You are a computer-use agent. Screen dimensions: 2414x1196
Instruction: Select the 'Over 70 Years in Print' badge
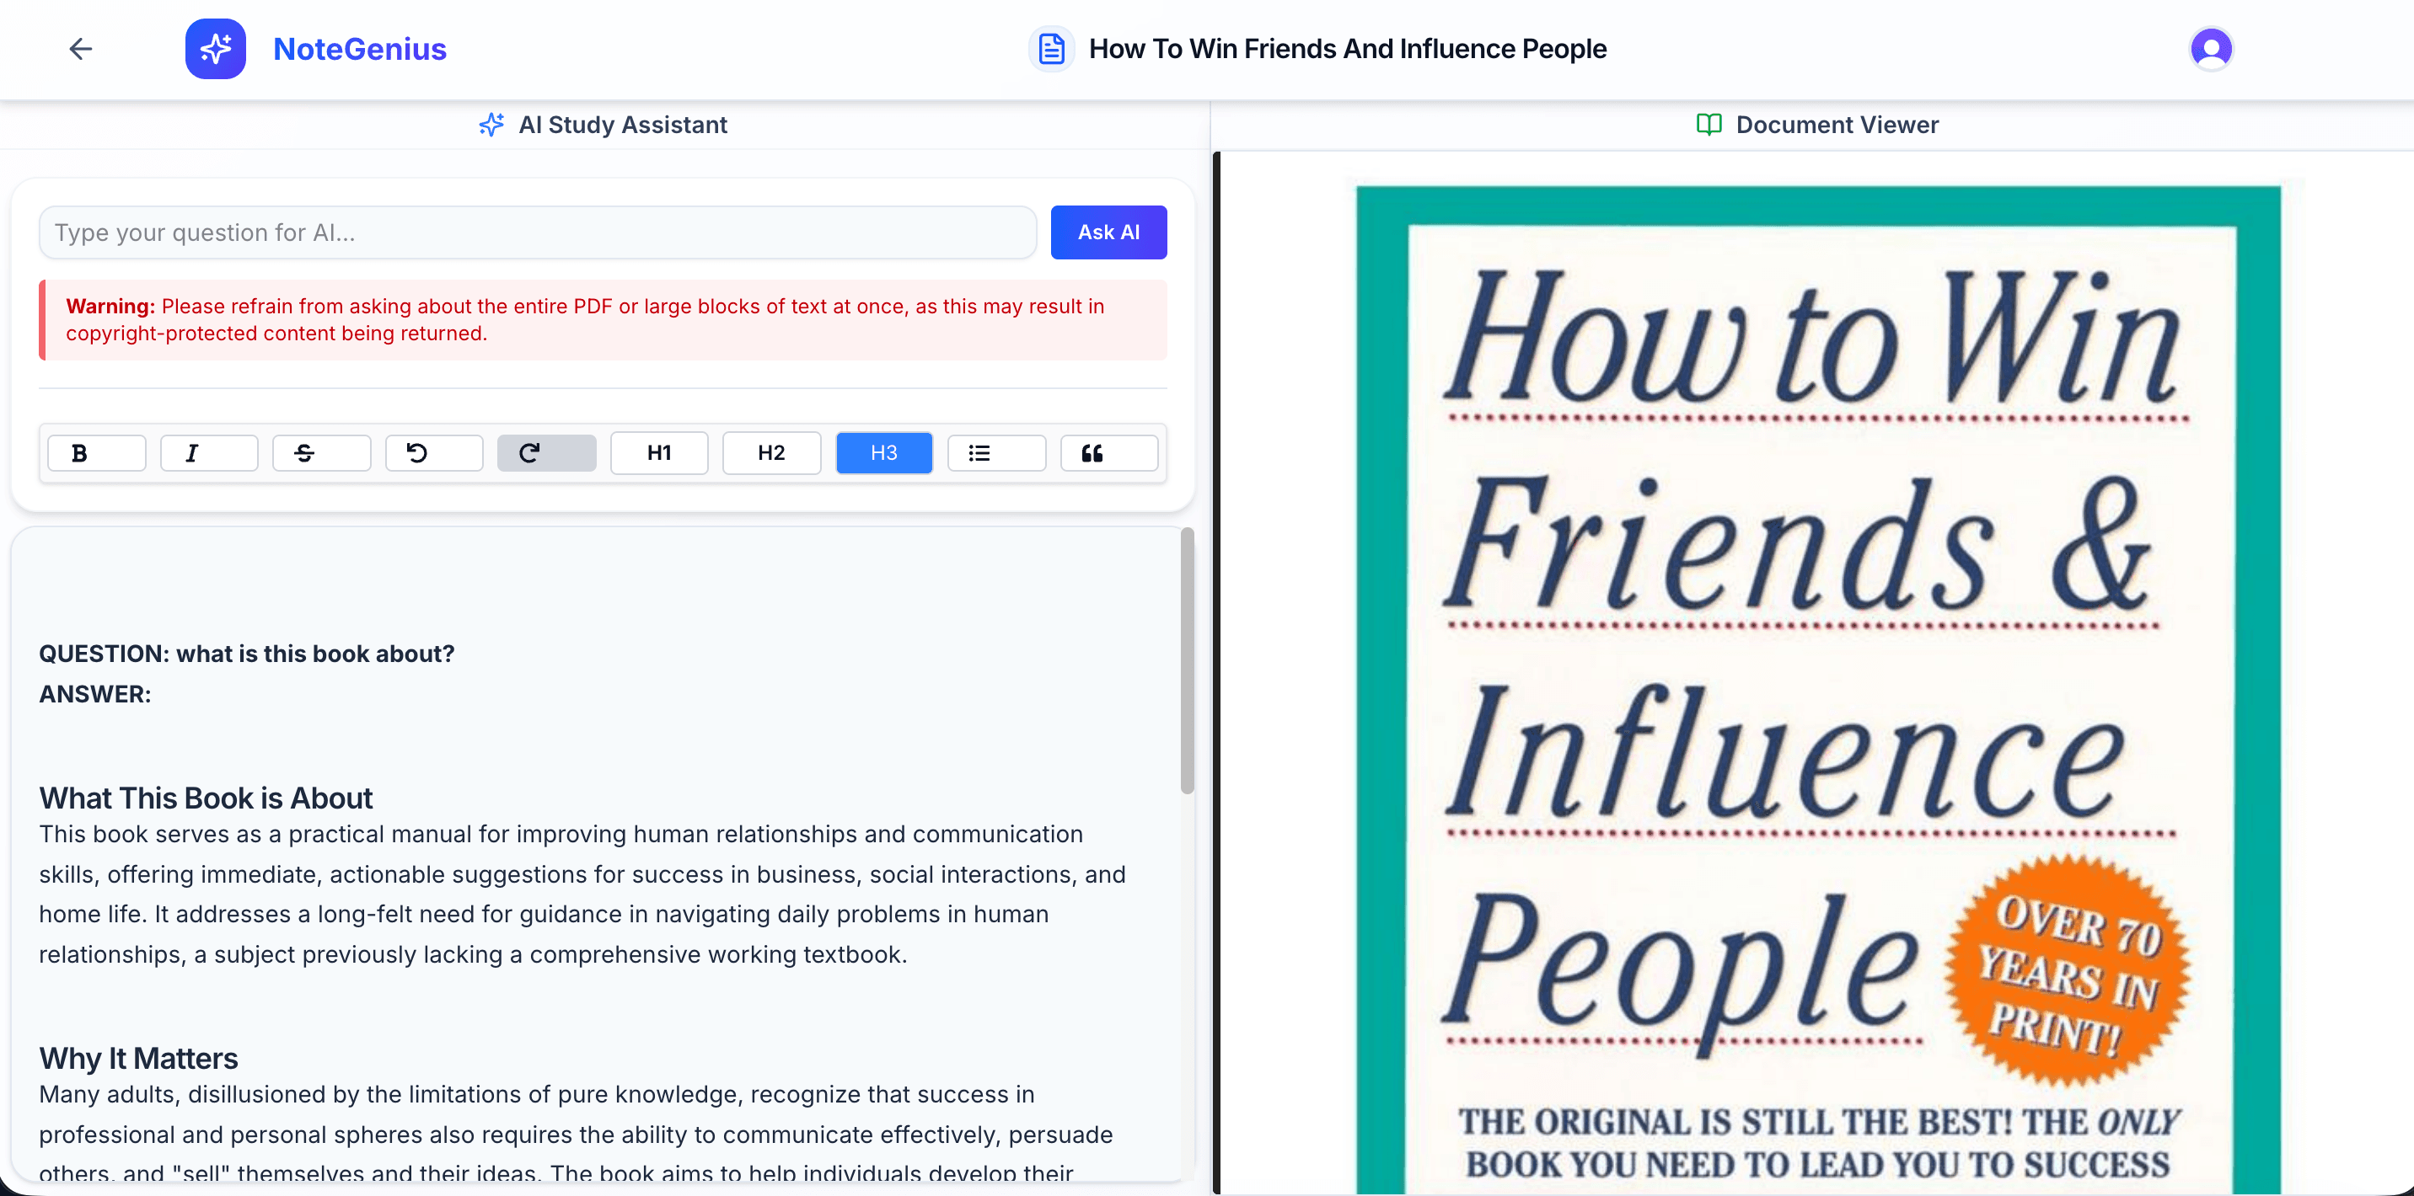[2068, 971]
